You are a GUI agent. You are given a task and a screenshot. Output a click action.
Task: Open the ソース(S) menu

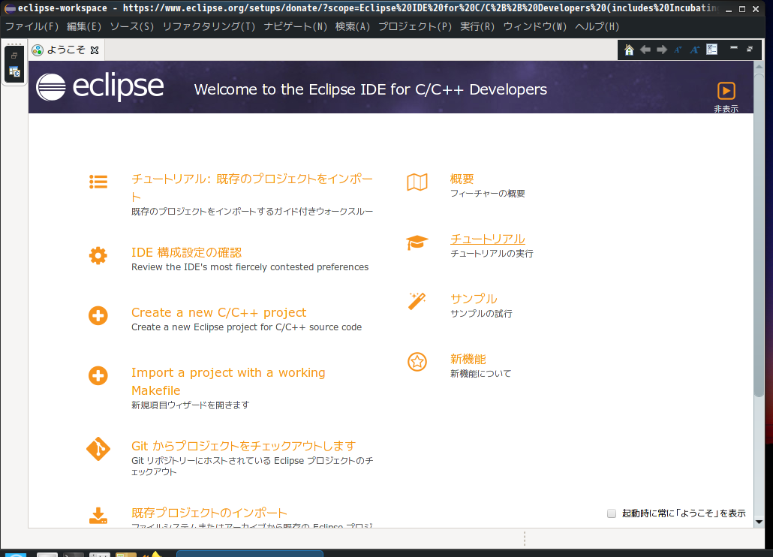[131, 26]
